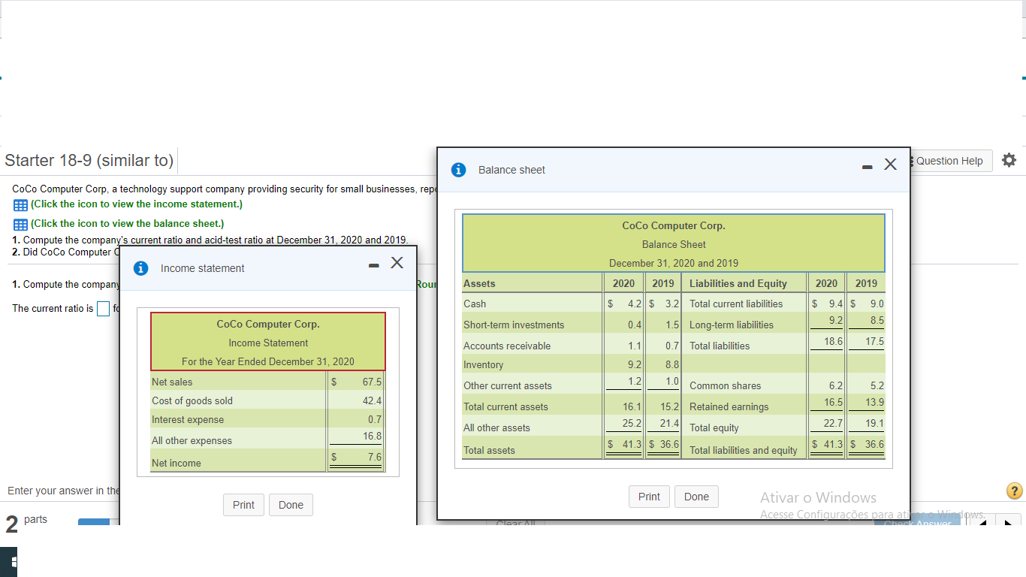This screenshot has height=577, width=1026.
Task: Click the Starter 18-9 (similar to) title
Action: click(x=89, y=160)
